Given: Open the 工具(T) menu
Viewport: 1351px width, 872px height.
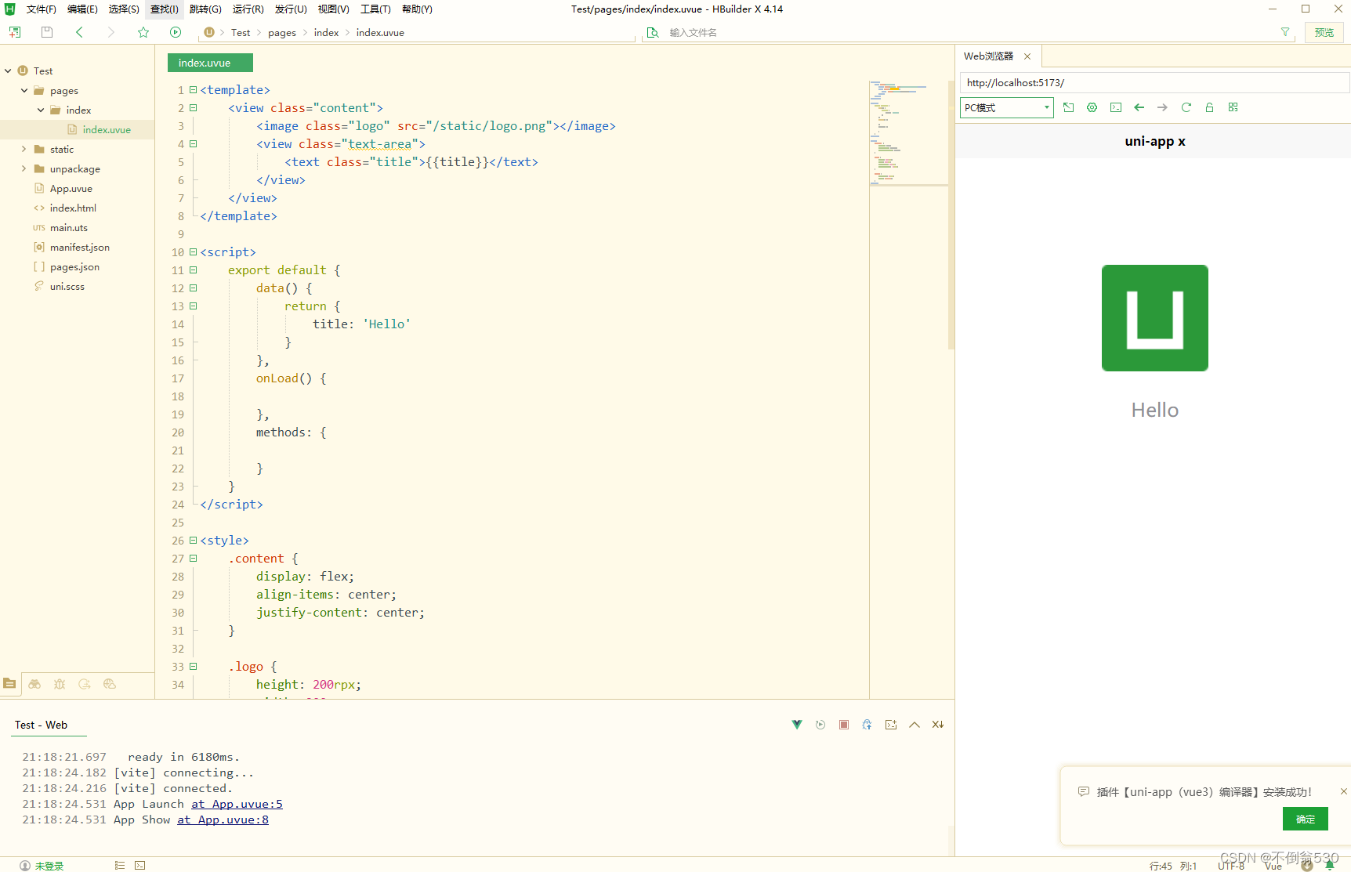Looking at the screenshot, I should [x=375, y=9].
